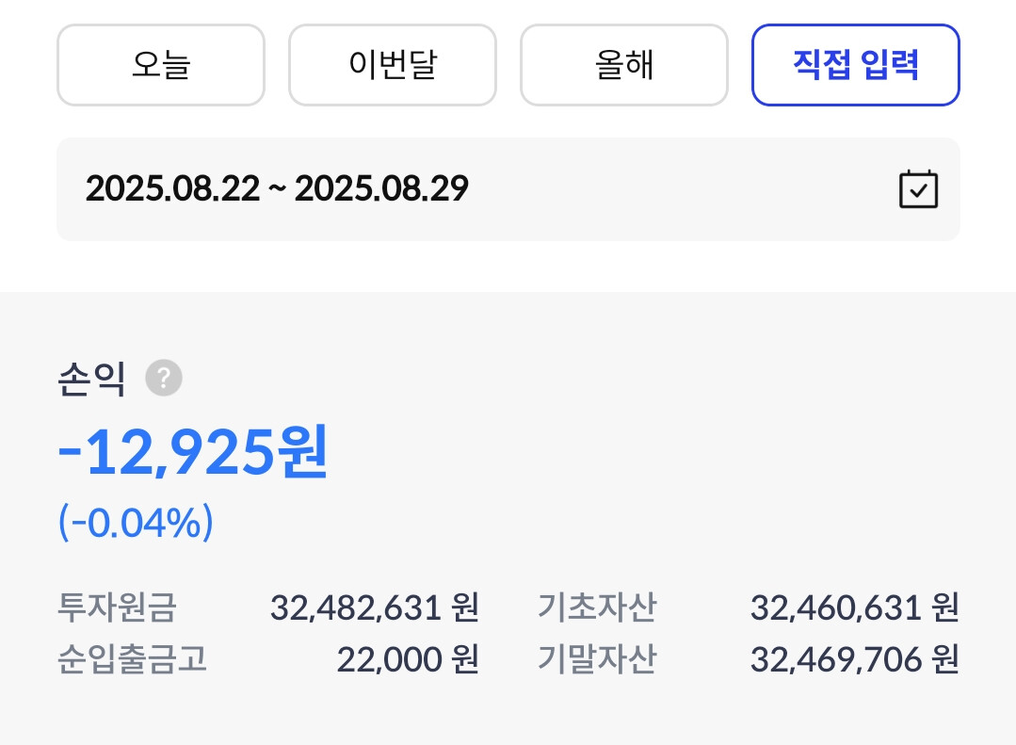Click the 32,460,631 원 beginning asset value

tap(853, 607)
